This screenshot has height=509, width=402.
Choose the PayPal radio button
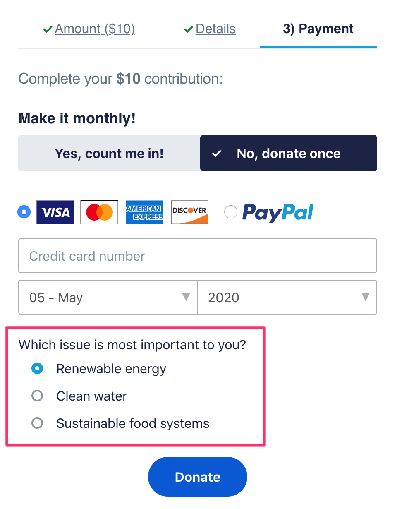[230, 212]
